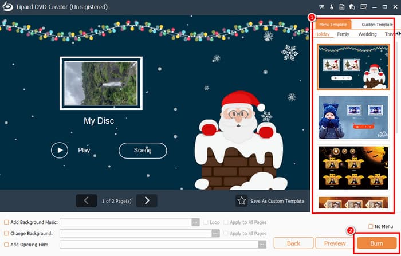Screen dimensions: 401x256
Task: Switch to Custom Template tab
Action: point(377,25)
